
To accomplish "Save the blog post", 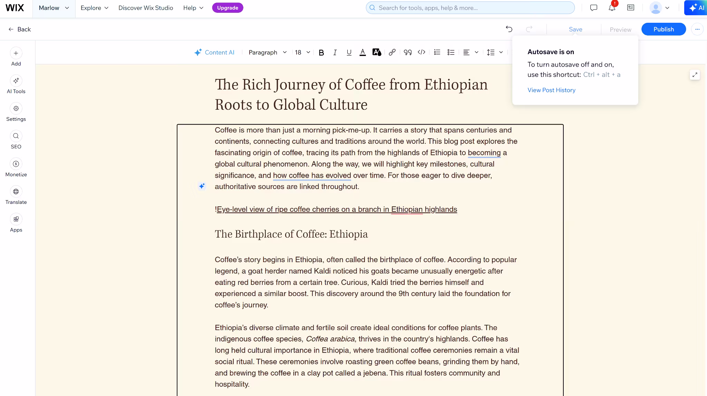I will tap(575, 29).
